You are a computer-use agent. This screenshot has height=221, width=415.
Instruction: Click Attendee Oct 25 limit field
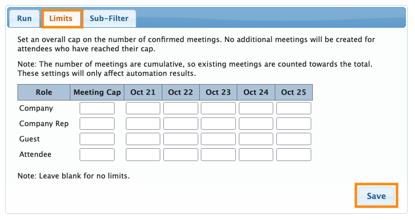[294, 154]
